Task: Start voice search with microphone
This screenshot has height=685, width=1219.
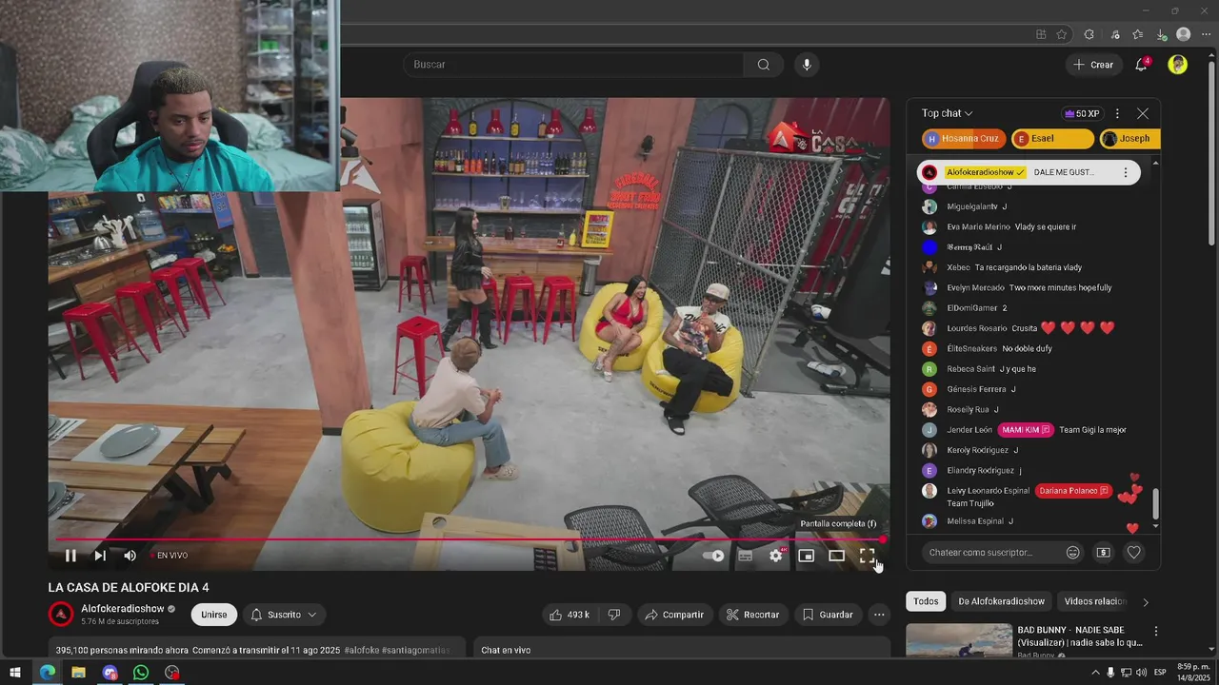Action: 807,65
